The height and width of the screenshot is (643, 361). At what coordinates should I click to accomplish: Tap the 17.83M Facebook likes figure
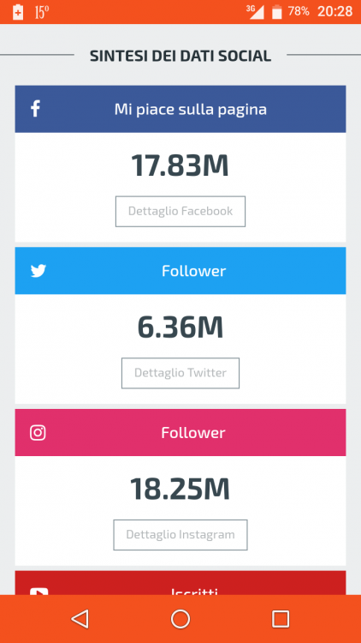(x=180, y=165)
